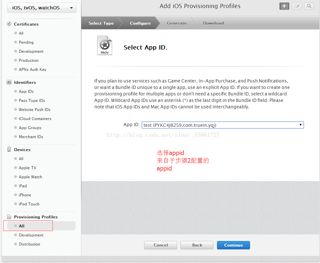Viewport: 320px width, 263px height.
Task: Click the Certificates section seal icon
Action: pos(9,24)
